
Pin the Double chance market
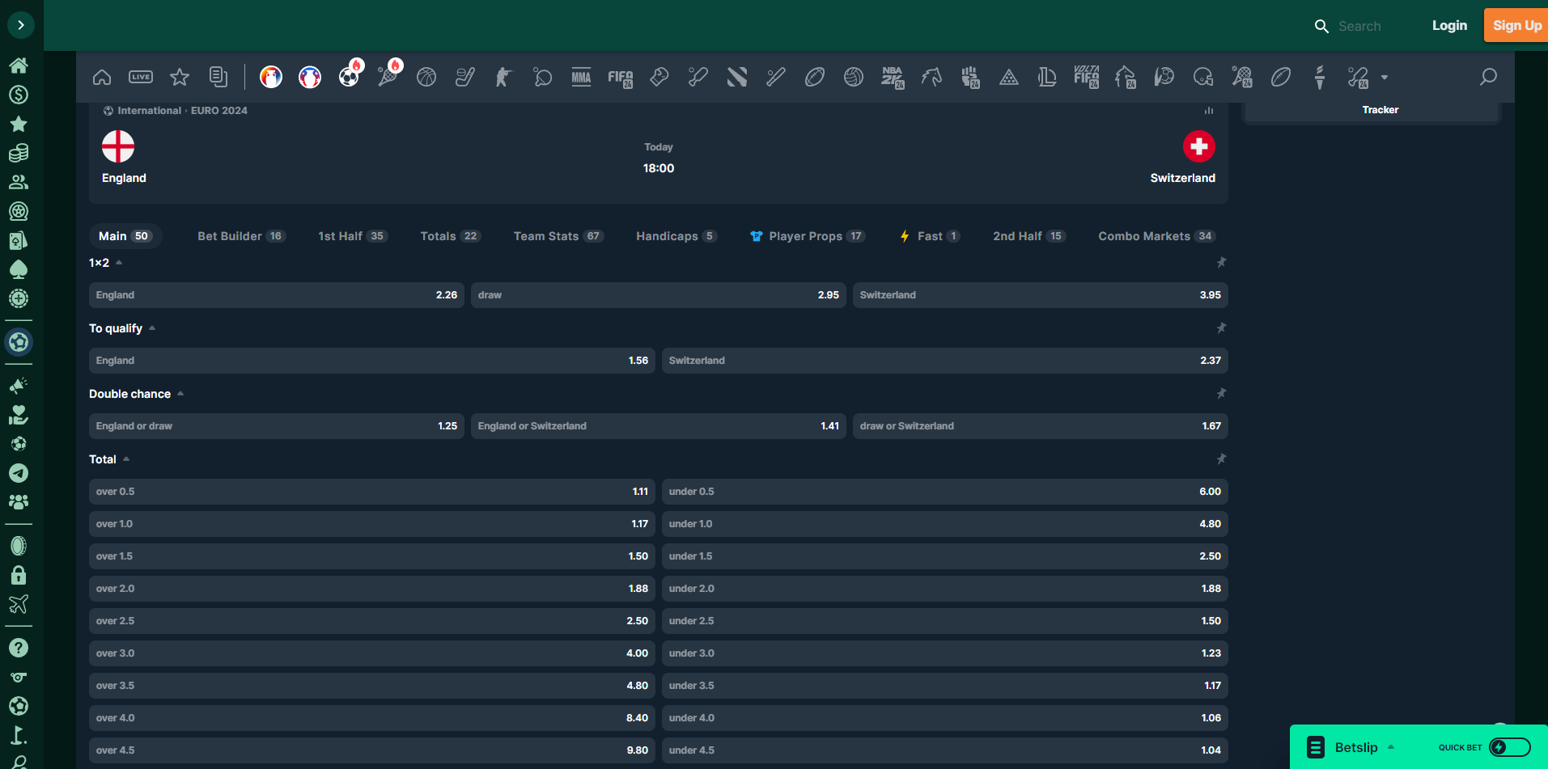coord(1221,393)
